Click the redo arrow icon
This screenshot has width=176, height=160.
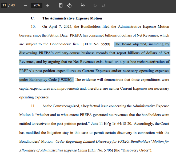103,5
